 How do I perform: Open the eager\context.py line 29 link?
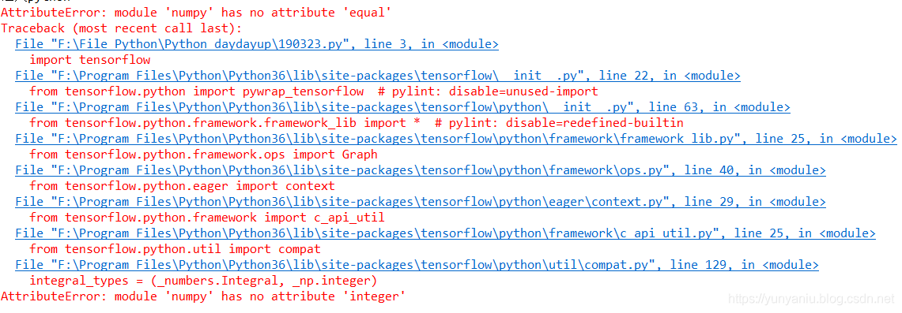click(421, 202)
